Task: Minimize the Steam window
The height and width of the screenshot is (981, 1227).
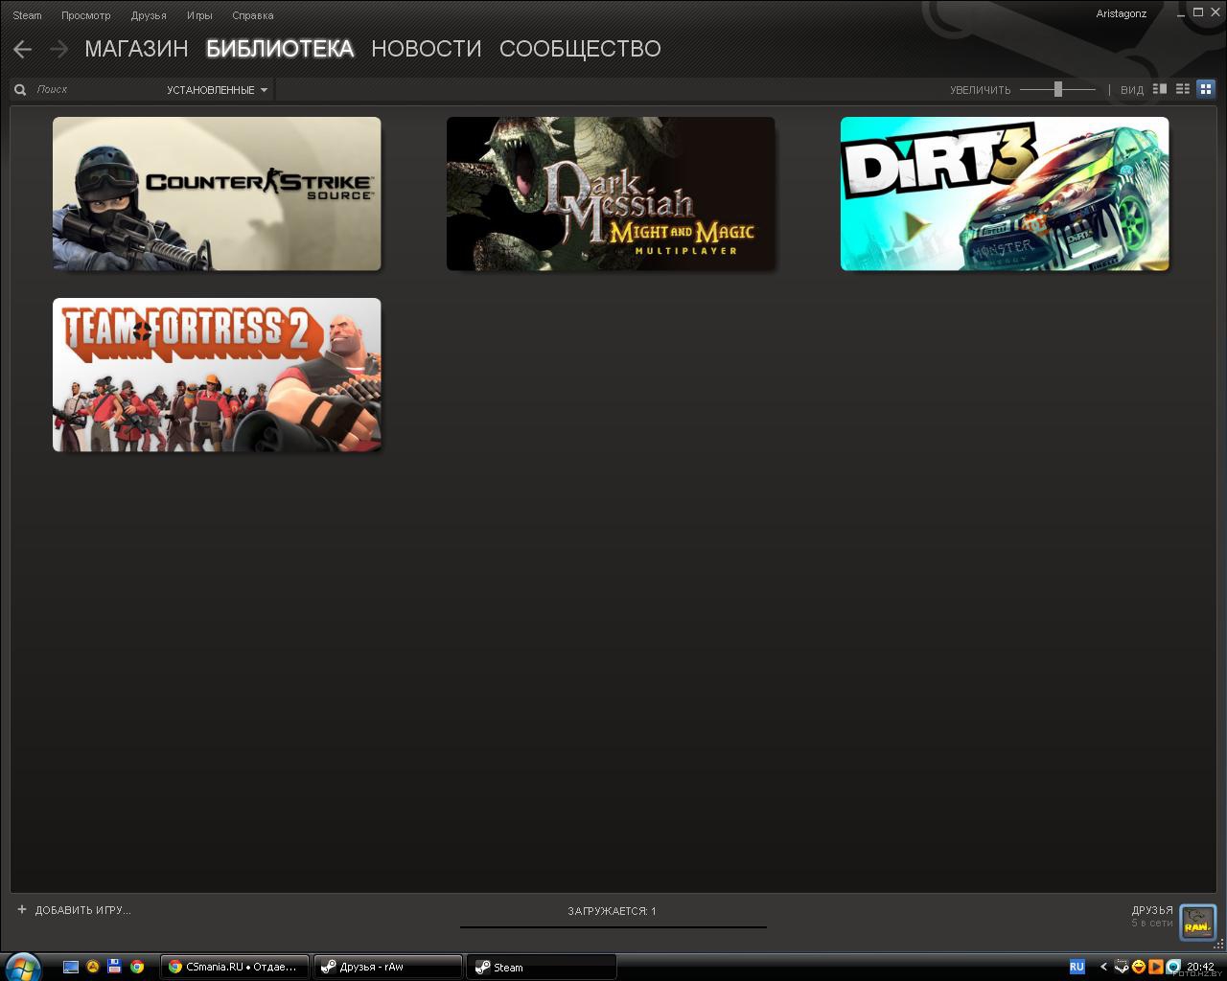Action: (x=1181, y=13)
